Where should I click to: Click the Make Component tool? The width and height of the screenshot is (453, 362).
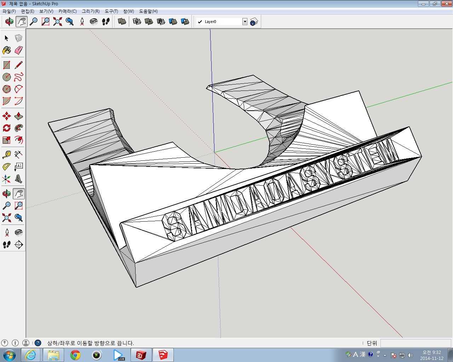tap(18, 38)
